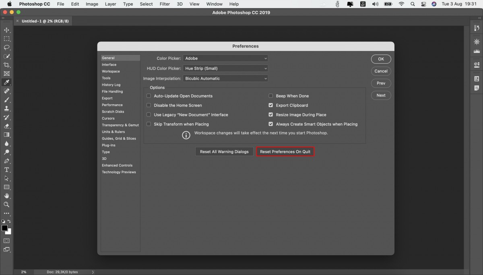Select the Eraser tool
This screenshot has width=483, height=275.
(x=6, y=126)
